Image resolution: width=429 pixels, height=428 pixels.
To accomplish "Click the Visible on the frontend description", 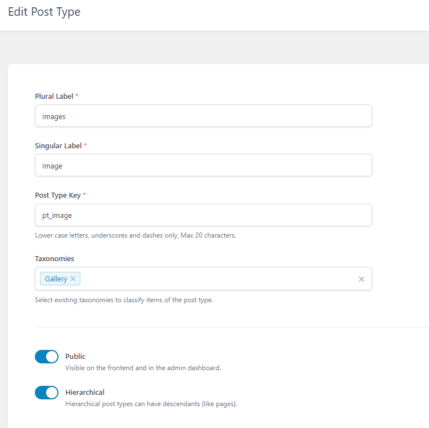I will 143,368.
